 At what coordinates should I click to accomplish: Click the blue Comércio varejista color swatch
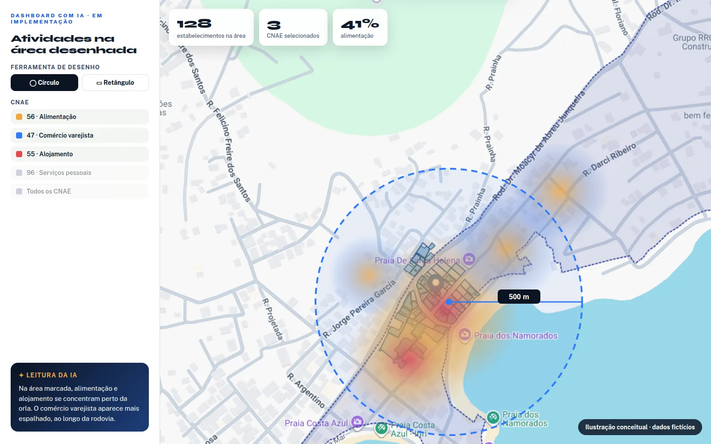click(x=19, y=135)
